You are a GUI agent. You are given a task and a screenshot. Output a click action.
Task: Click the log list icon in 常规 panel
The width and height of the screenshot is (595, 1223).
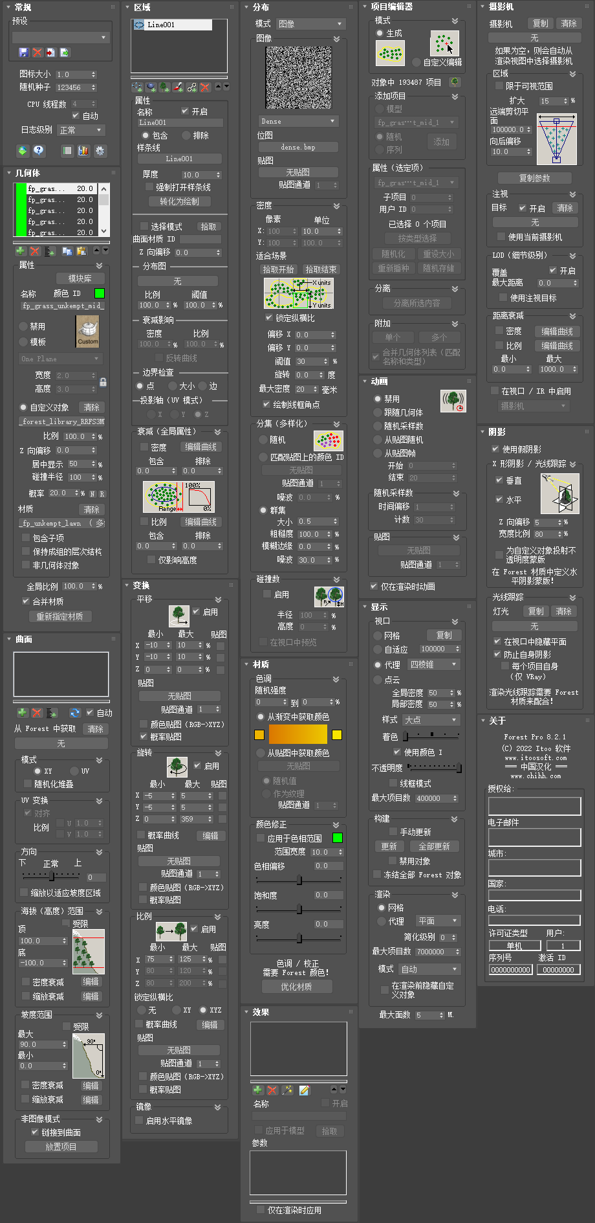[67, 150]
